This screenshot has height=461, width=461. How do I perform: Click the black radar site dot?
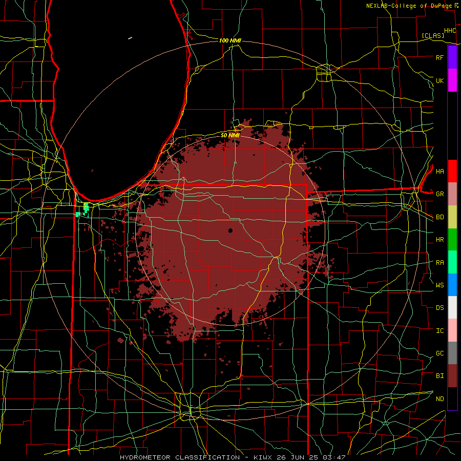pyautogui.click(x=230, y=230)
